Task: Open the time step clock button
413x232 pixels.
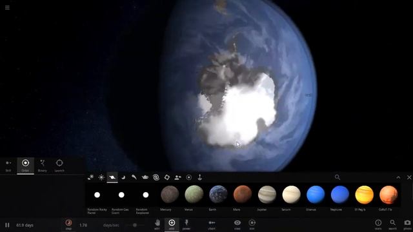Action: click(68, 224)
